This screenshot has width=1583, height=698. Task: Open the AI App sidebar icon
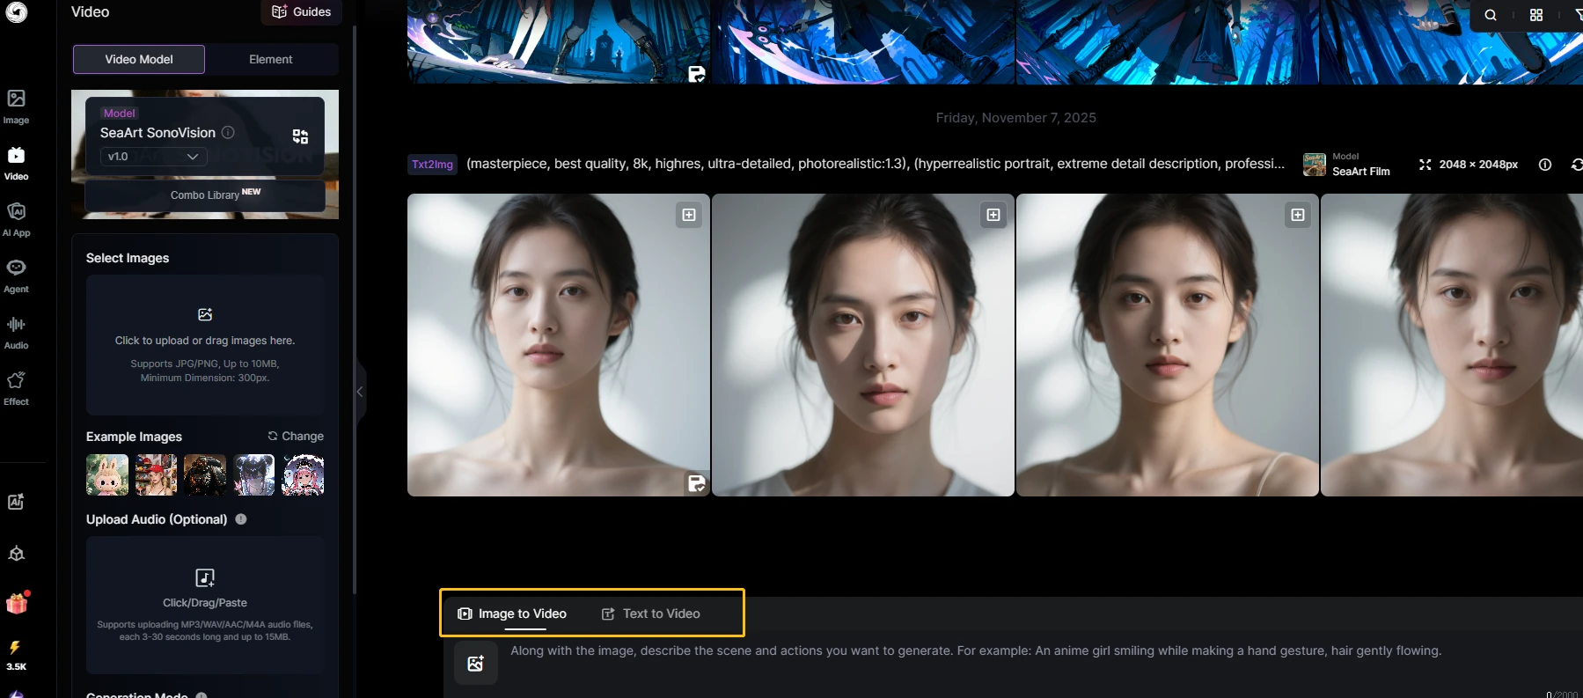(16, 218)
